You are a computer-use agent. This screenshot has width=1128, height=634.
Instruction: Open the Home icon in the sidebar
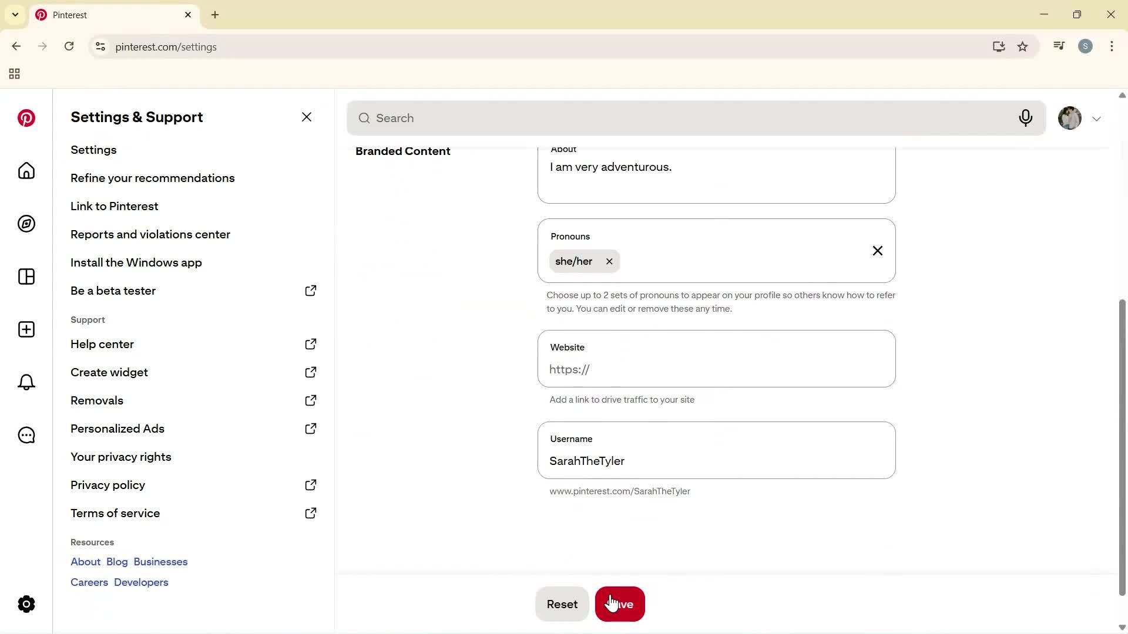pyautogui.click(x=26, y=171)
